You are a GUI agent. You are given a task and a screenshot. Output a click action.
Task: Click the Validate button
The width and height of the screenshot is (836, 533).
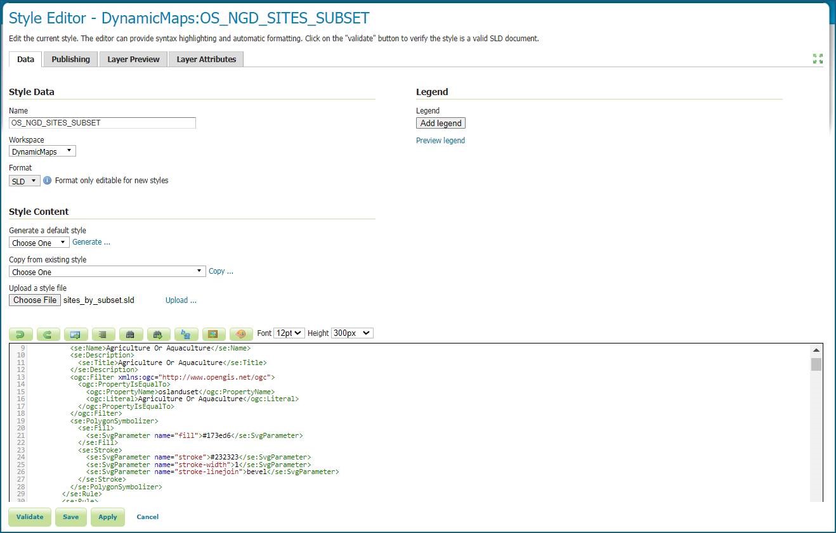(x=30, y=517)
